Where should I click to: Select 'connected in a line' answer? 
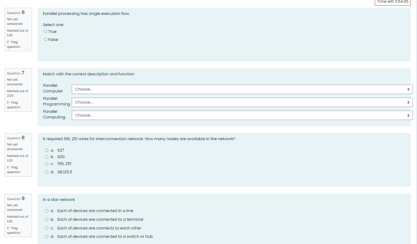tap(47, 211)
